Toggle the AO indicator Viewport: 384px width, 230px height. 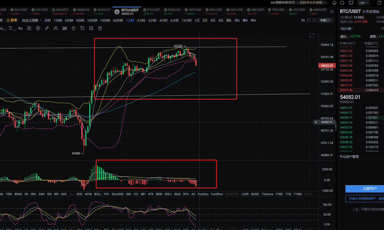pos(193,194)
